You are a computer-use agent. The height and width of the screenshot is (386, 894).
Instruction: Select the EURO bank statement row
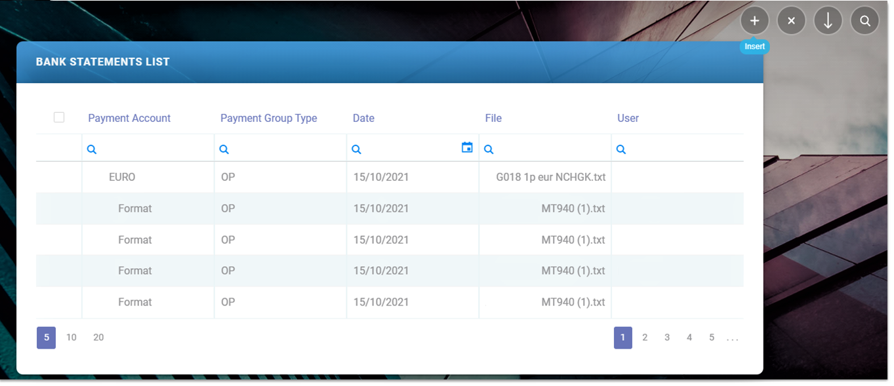coord(122,177)
